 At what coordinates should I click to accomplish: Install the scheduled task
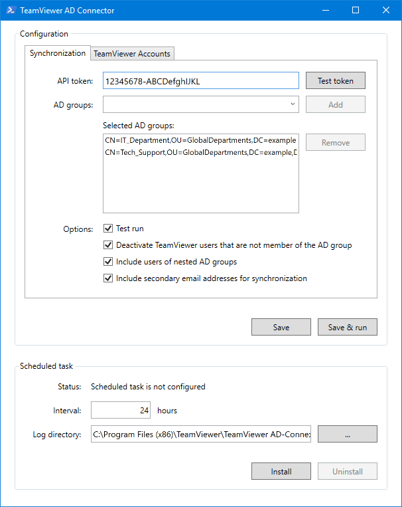(x=281, y=471)
